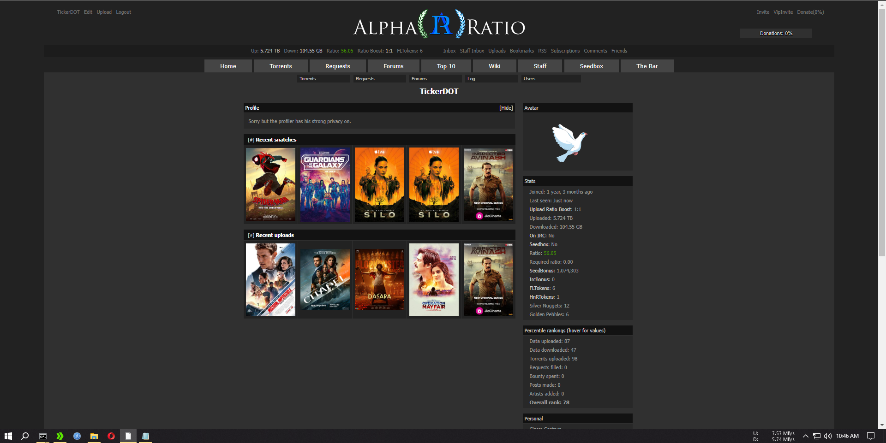Click the Donate(0%) link
Viewport: 886px width, 443px height.
[x=810, y=12]
